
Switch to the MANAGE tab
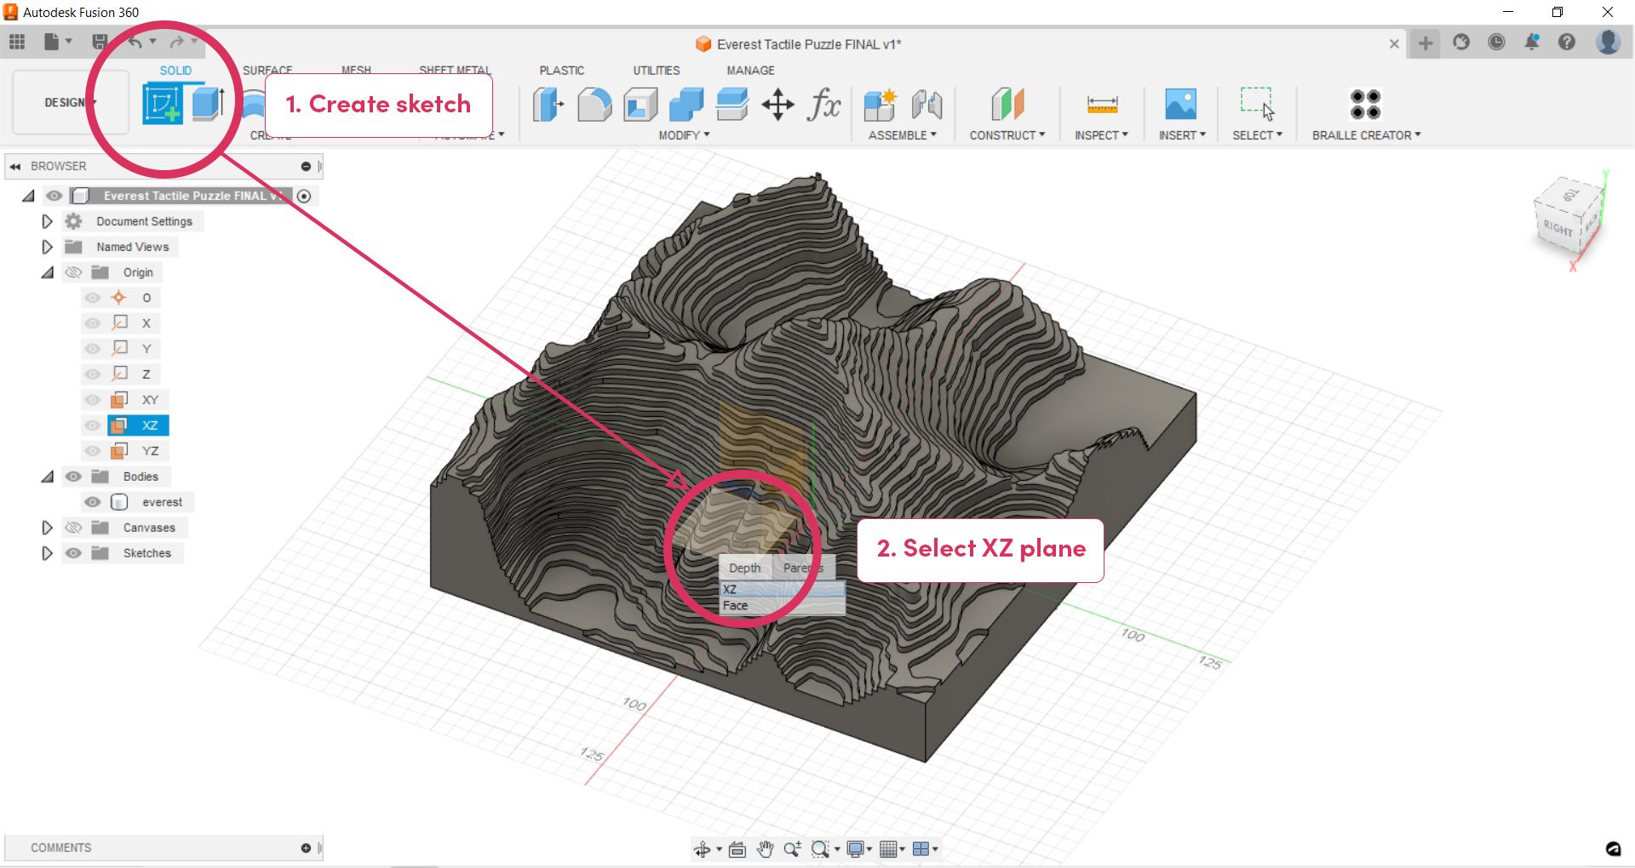coord(750,71)
